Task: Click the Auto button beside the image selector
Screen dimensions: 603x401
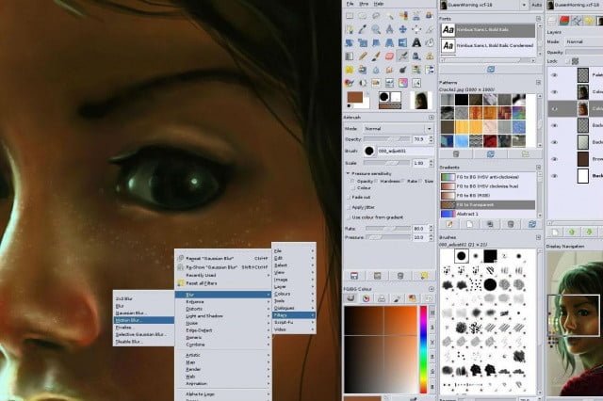Action: (536, 5)
